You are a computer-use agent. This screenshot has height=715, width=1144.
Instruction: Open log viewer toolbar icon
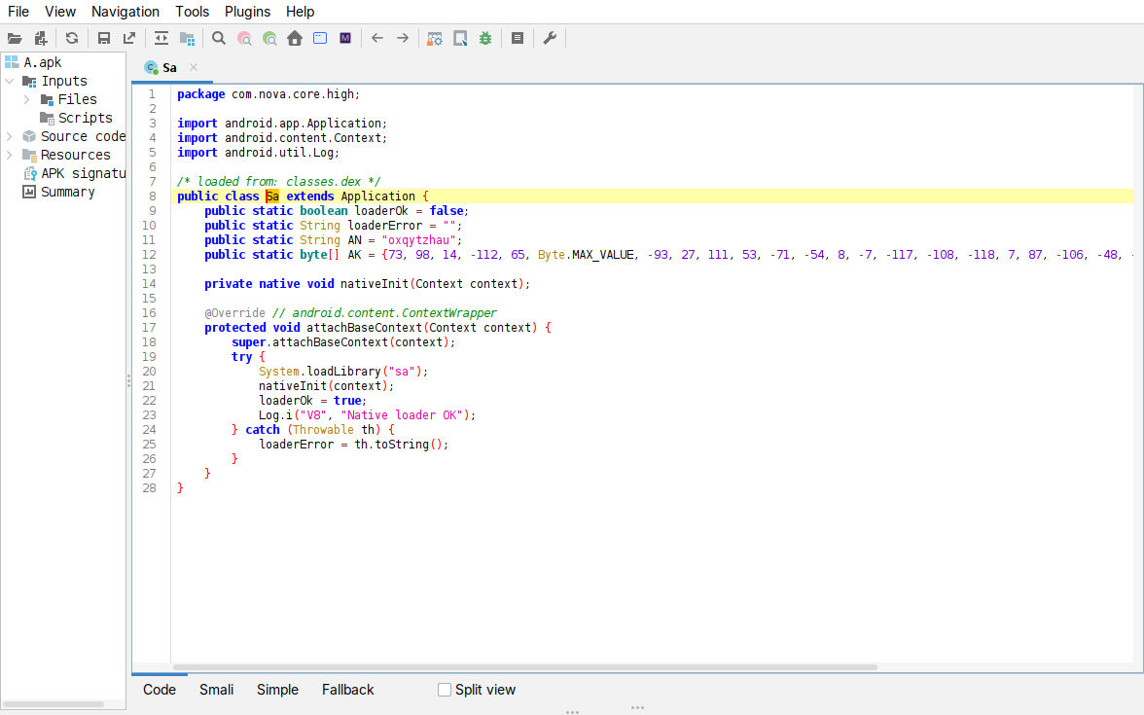point(518,39)
